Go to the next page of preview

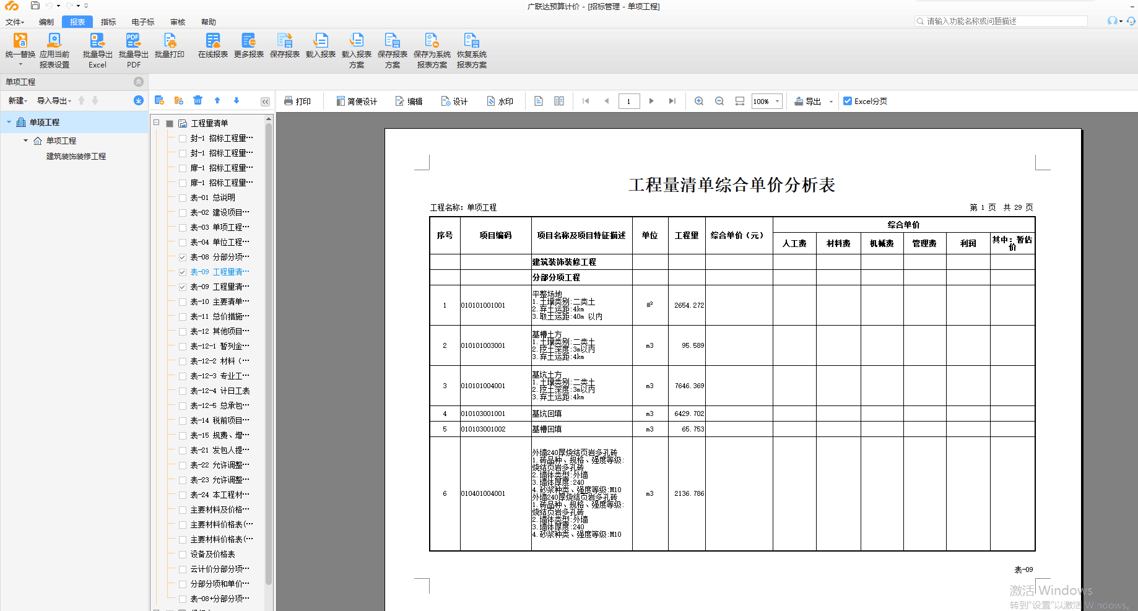point(651,101)
